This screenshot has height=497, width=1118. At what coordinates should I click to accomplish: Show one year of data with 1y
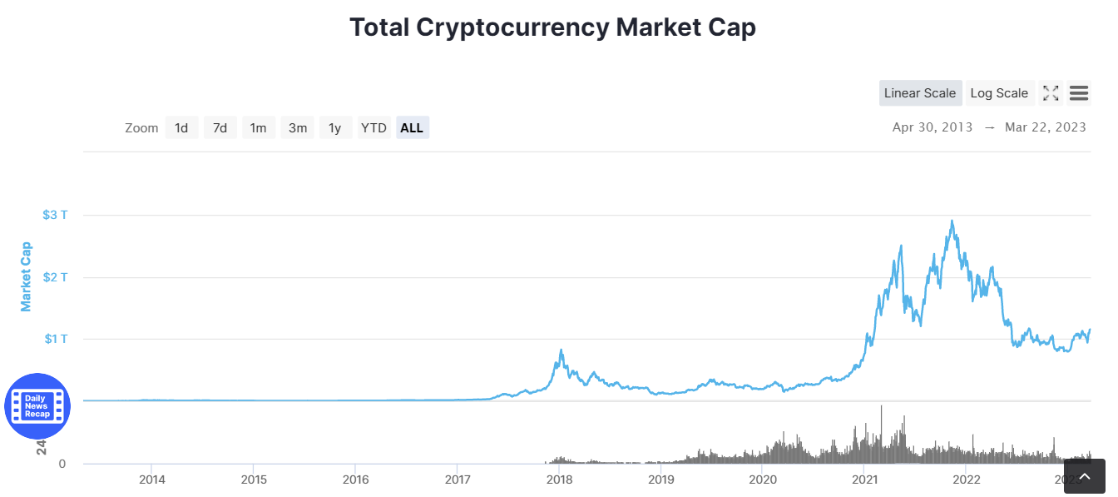point(335,127)
